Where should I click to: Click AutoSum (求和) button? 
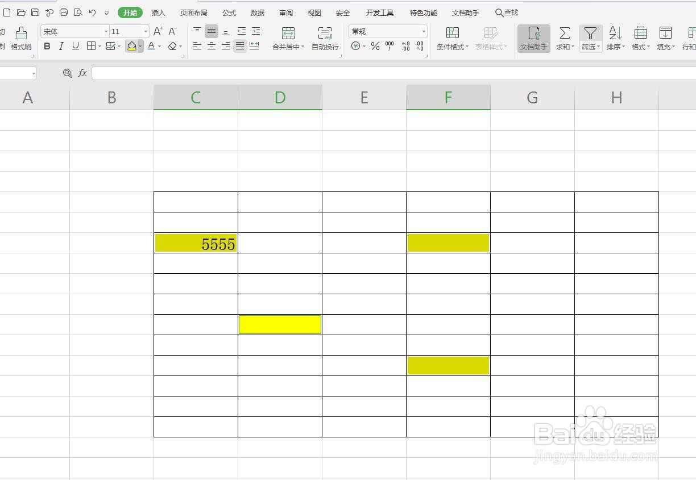(x=565, y=38)
